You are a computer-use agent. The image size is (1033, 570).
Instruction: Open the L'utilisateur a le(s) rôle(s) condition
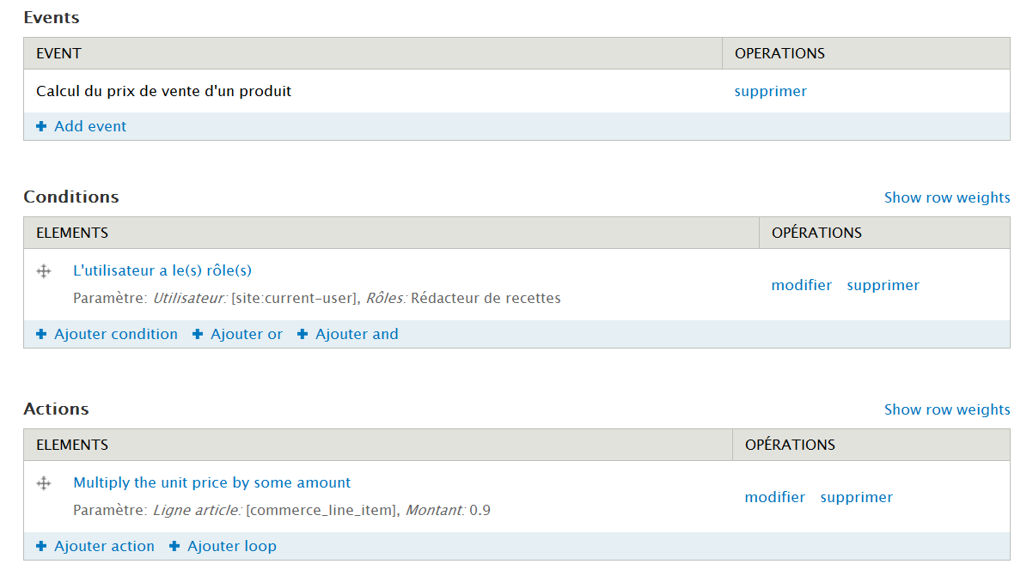[x=162, y=270]
